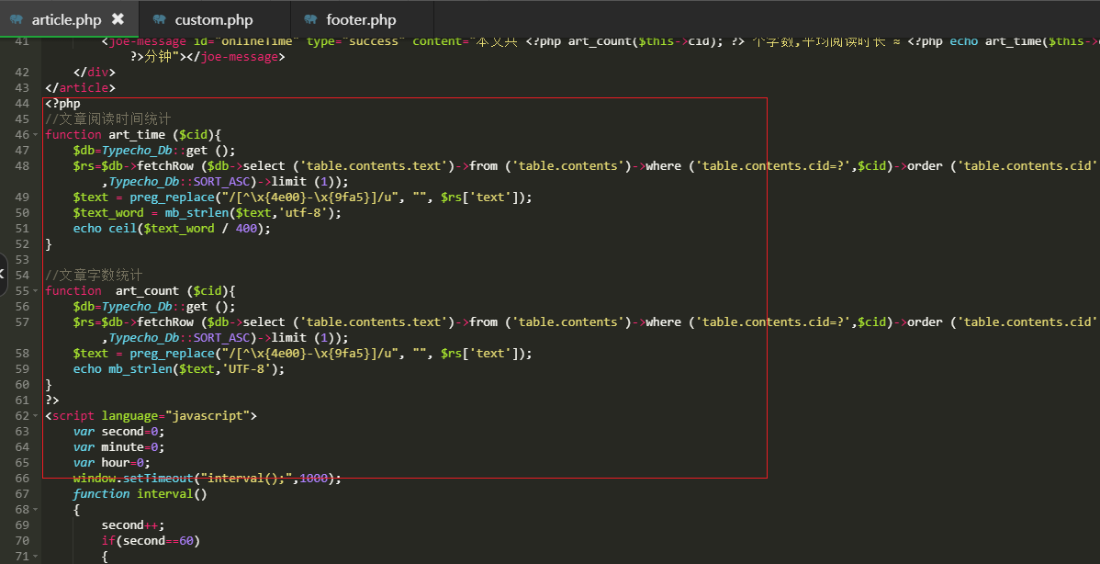Click the PHP elephant icon on footer.php tab
1100x564 pixels.
point(310,19)
